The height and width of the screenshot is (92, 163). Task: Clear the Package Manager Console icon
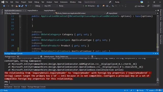92,56
